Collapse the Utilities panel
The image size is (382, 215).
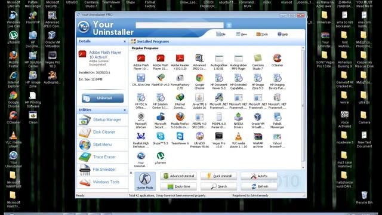tap(125, 110)
